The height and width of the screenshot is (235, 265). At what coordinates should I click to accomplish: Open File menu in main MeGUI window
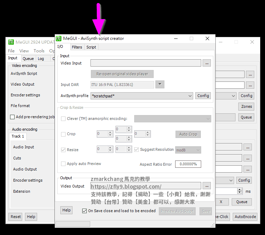(11, 51)
